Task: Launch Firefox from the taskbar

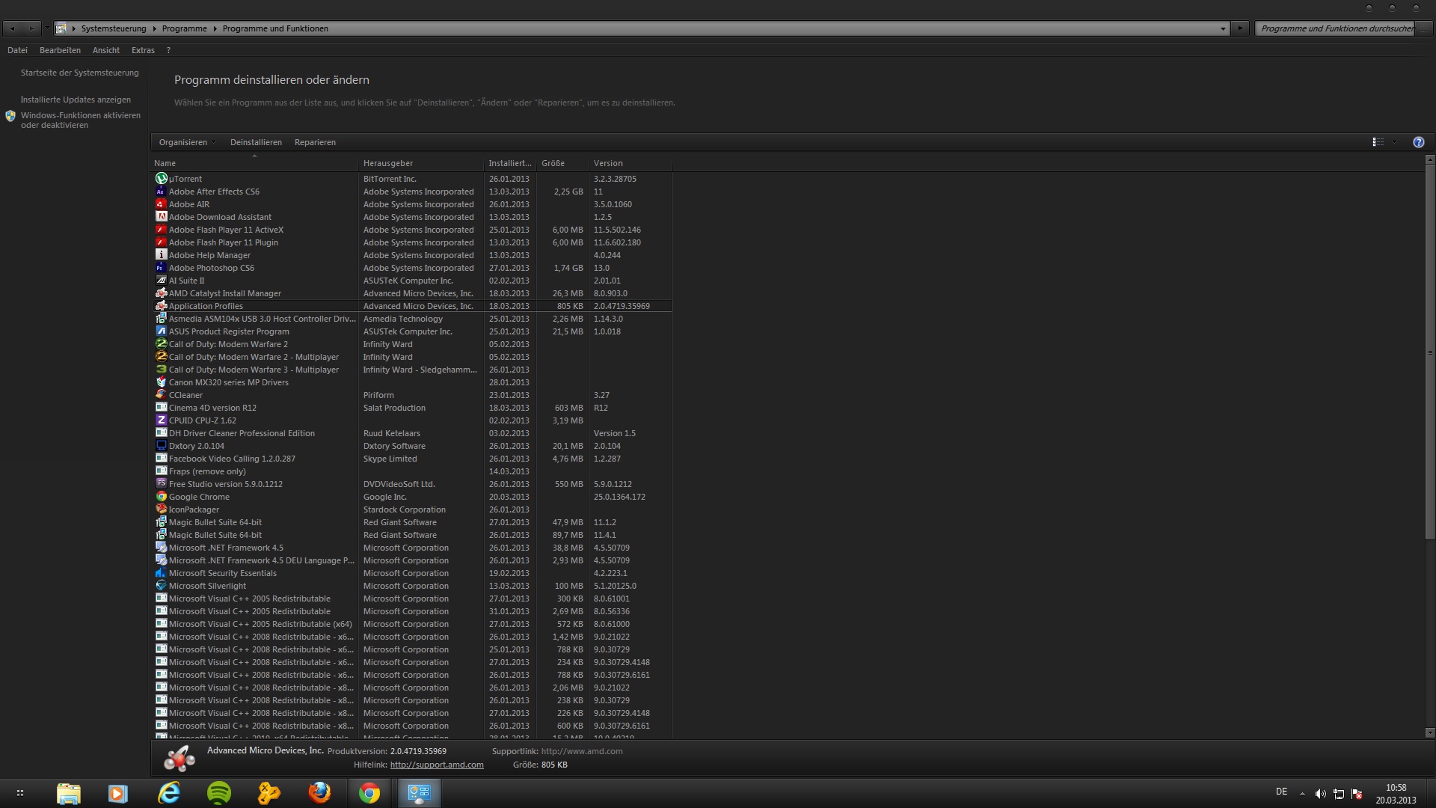Action: pos(319,793)
